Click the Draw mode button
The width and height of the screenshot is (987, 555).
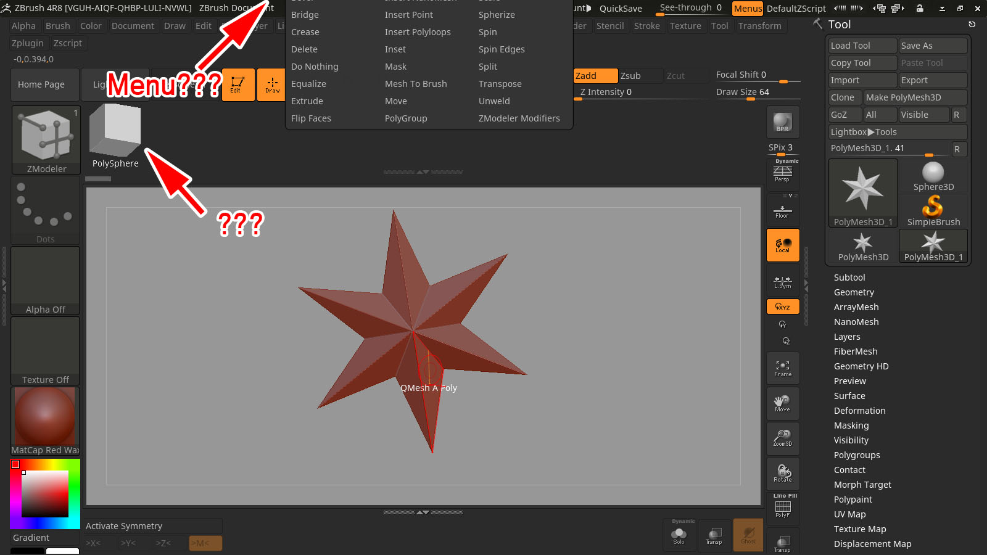point(272,84)
